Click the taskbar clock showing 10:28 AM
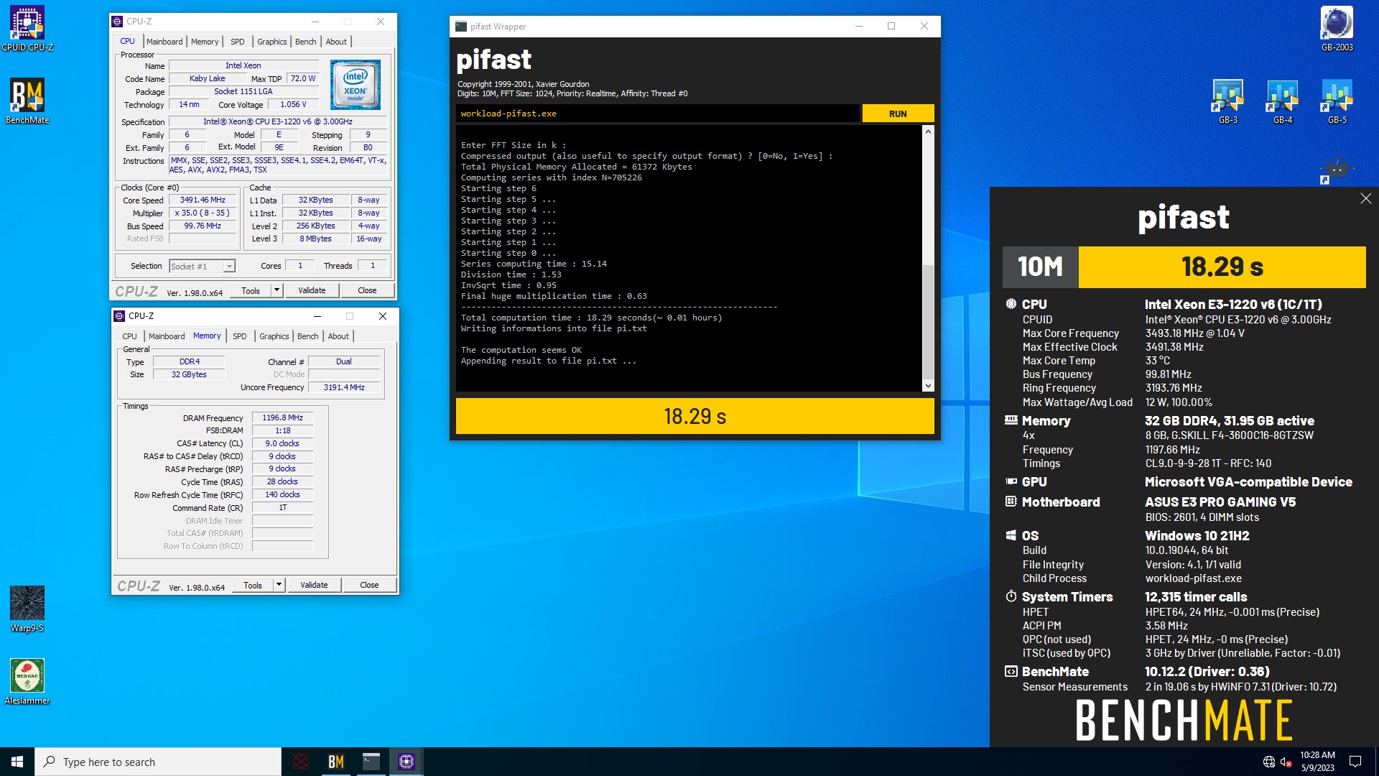Screen dimensions: 1379x776 [1317, 762]
